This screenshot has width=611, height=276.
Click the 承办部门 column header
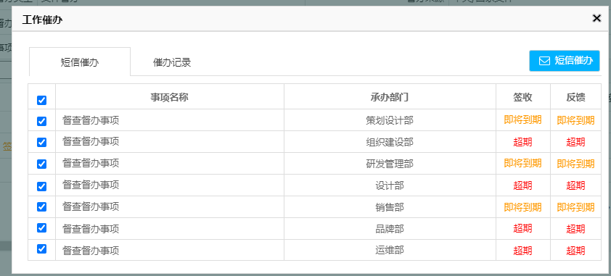[390, 97]
